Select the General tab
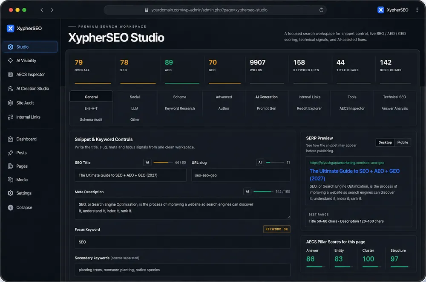Screen dimensions: 426x282 pos(91,97)
